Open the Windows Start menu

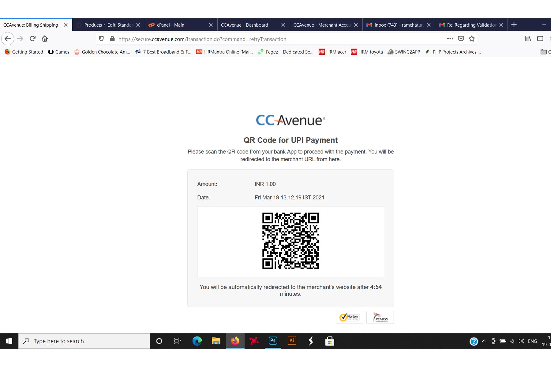(9, 341)
